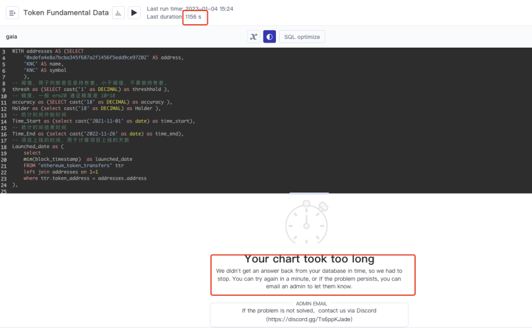The image size is (532, 328).
Task: Click the ADMIN EMAIL label
Action: pos(311,303)
